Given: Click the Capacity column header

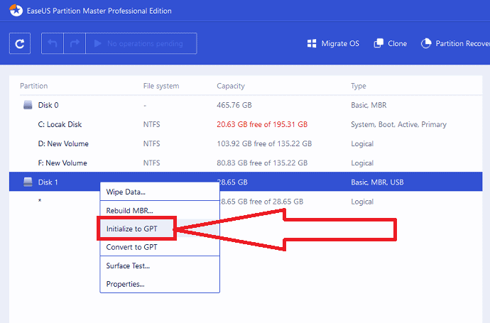Looking at the screenshot, I should 231,86.
